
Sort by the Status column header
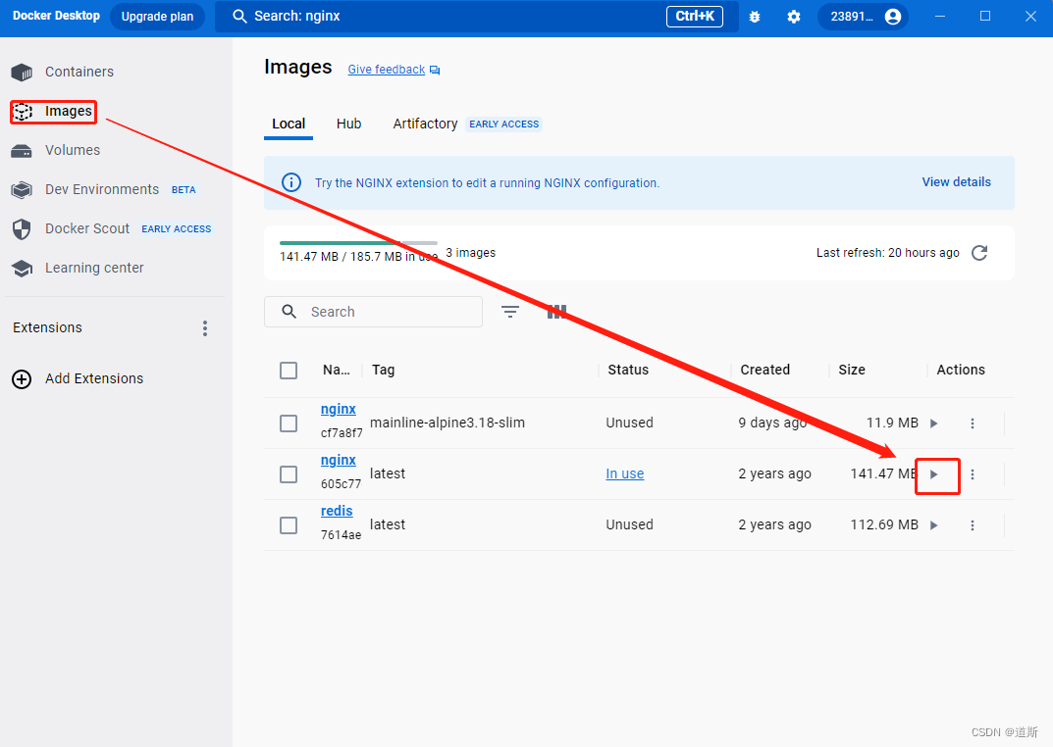[x=628, y=371]
